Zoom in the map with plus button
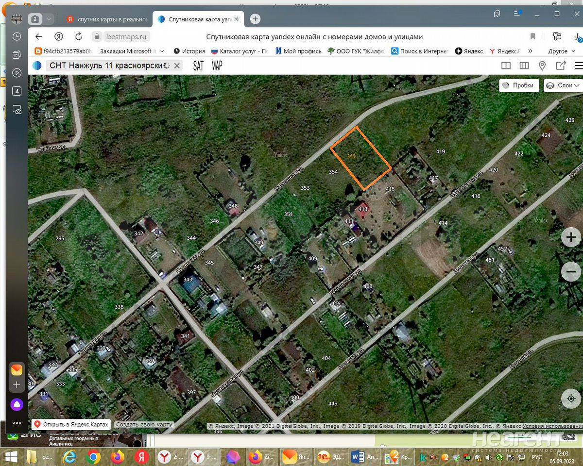 point(571,238)
